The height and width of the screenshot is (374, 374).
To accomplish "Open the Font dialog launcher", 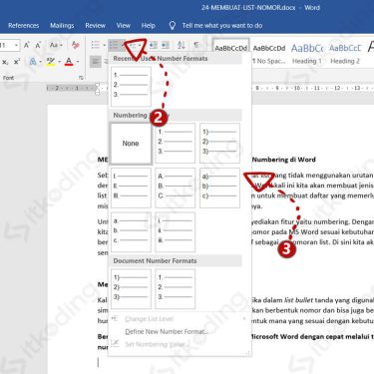I will tap(81, 78).
